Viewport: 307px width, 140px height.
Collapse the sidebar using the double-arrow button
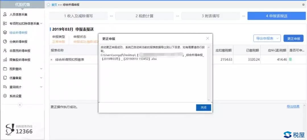pos(20,105)
